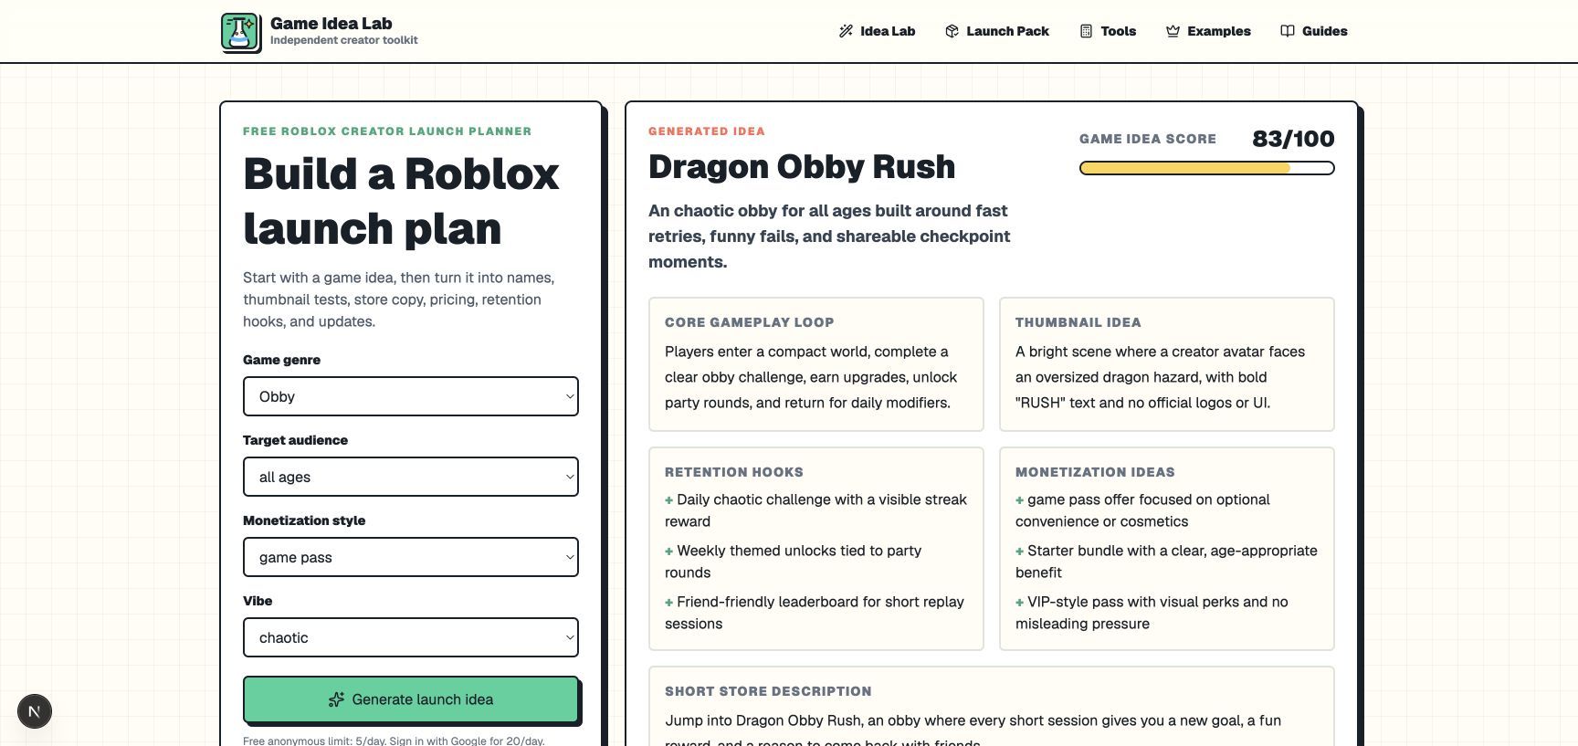1578x746 pixels.
Task: Click the Daily chaotic challenge retention hook
Action: (x=815, y=510)
